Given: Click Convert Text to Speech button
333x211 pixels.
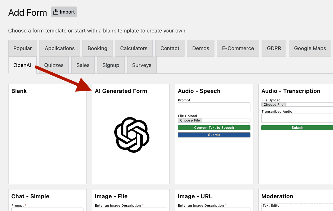Looking at the screenshot, I should tap(214, 128).
